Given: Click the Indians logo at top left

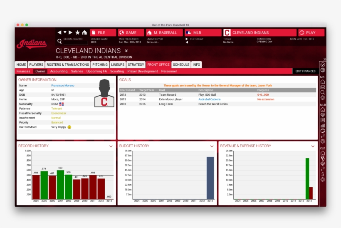Looking at the screenshot, I should [32, 44].
